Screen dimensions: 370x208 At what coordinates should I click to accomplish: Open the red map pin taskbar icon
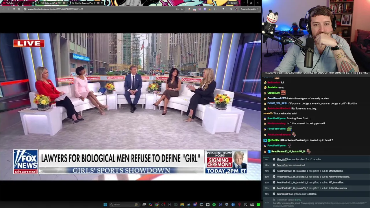(x=239, y=205)
